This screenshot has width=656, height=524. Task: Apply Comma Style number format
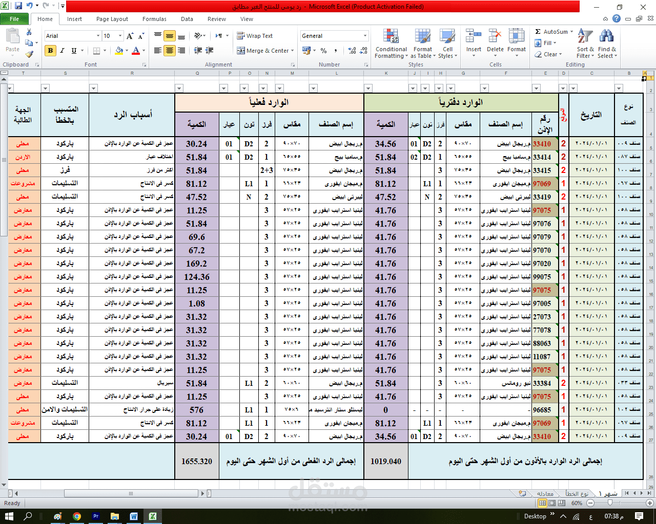(336, 51)
